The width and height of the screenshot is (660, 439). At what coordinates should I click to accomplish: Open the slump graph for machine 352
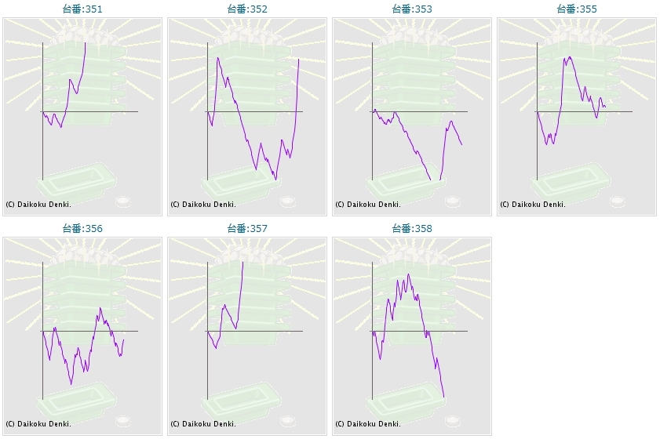coord(247,117)
